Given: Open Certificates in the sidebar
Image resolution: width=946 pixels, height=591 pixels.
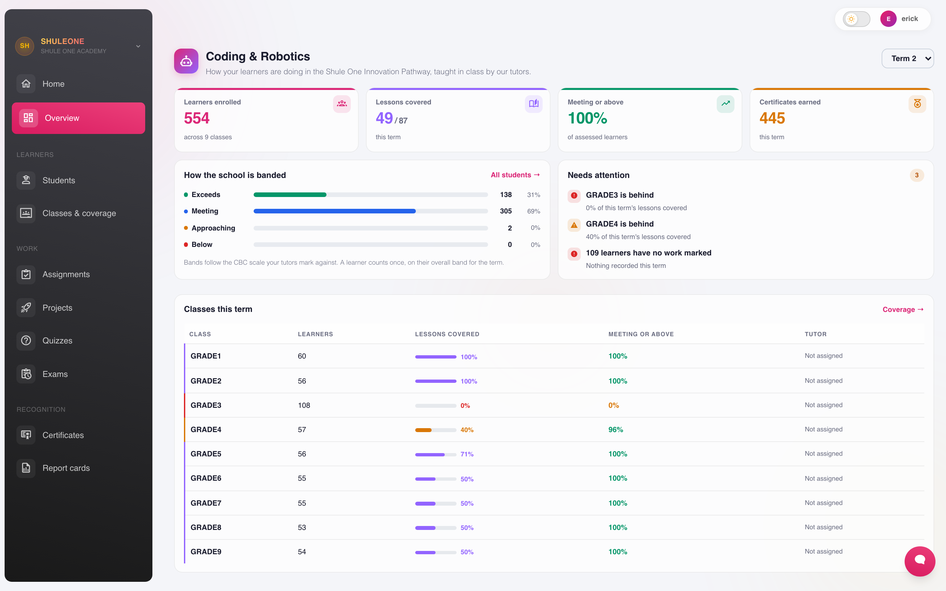Looking at the screenshot, I should click(x=78, y=435).
